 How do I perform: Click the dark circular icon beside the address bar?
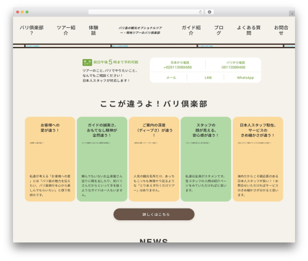pyautogui.click(x=209, y=12)
